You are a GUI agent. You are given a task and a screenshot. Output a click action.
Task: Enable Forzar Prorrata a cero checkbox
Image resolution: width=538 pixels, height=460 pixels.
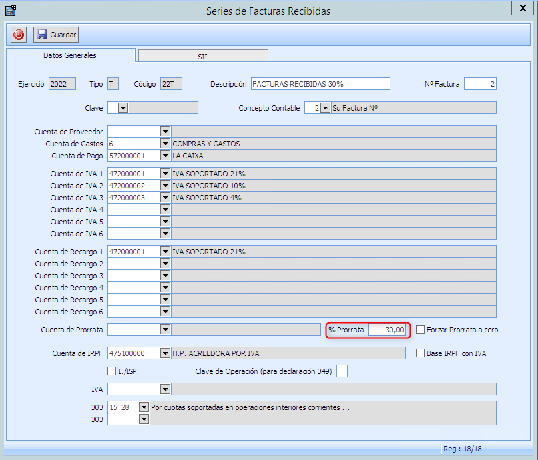[x=421, y=329]
